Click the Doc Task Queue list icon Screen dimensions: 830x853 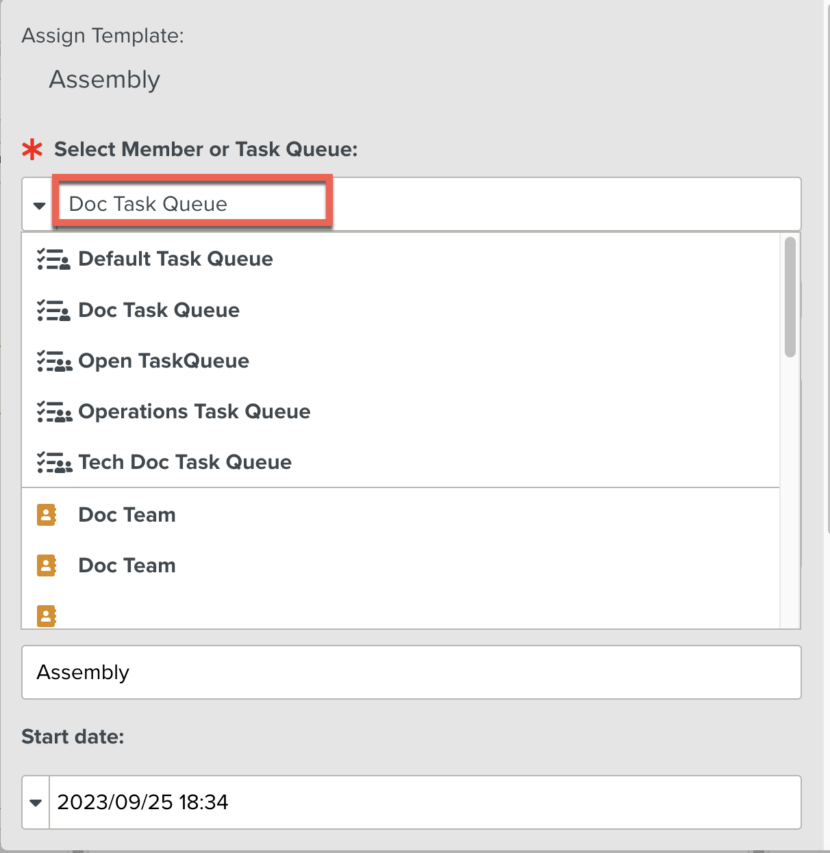click(x=53, y=311)
